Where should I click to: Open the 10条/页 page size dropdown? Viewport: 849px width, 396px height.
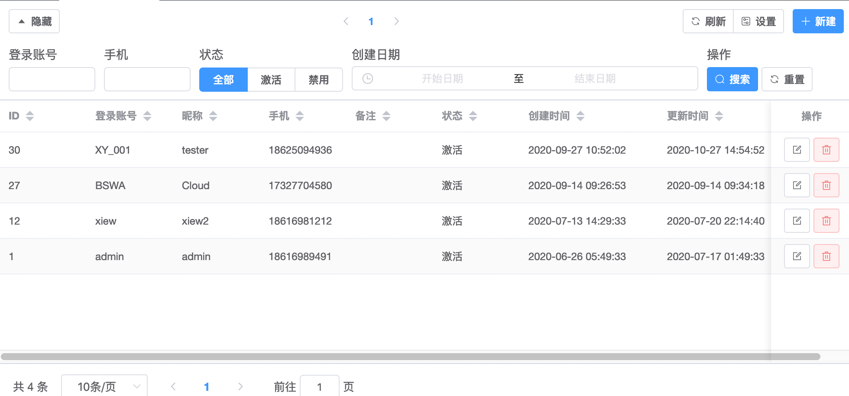[x=104, y=386]
